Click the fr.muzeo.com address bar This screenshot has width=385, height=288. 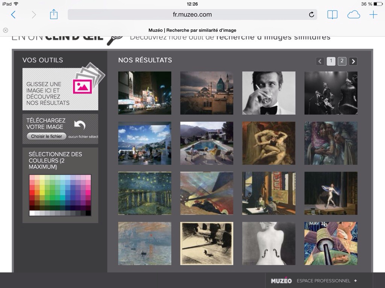tap(192, 15)
